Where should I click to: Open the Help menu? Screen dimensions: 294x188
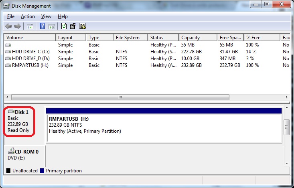click(63, 16)
